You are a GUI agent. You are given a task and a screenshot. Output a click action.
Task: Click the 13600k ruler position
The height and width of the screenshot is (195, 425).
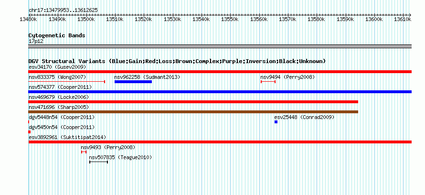point(374,19)
